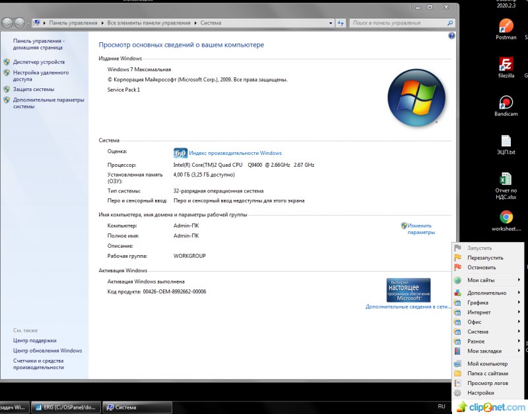The image size is (528, 414).
Task: Click the forward navigation arrow
Action: tap(19, 23)
